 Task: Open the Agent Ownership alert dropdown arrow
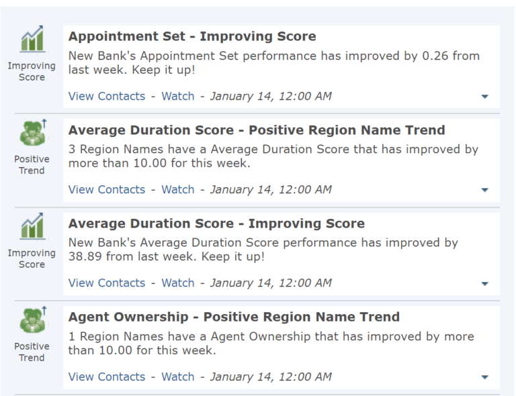[484, 377]
